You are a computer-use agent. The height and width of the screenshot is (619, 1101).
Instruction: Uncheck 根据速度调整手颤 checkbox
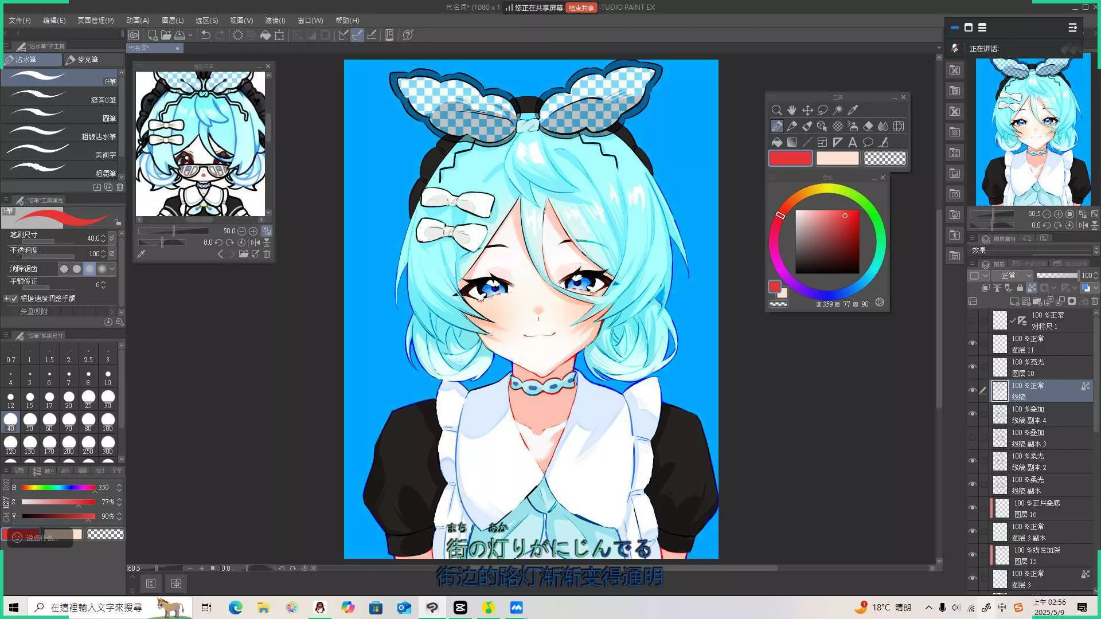coord(14,299)
